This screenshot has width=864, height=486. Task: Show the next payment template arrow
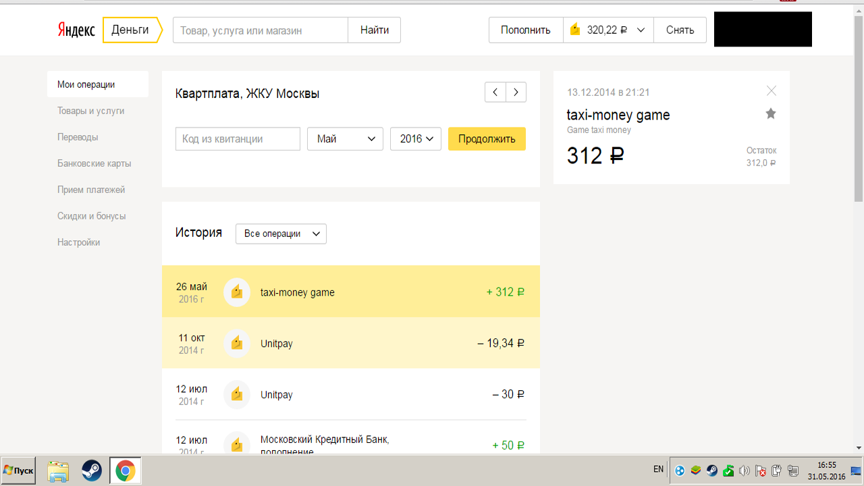tap(516, 92)
